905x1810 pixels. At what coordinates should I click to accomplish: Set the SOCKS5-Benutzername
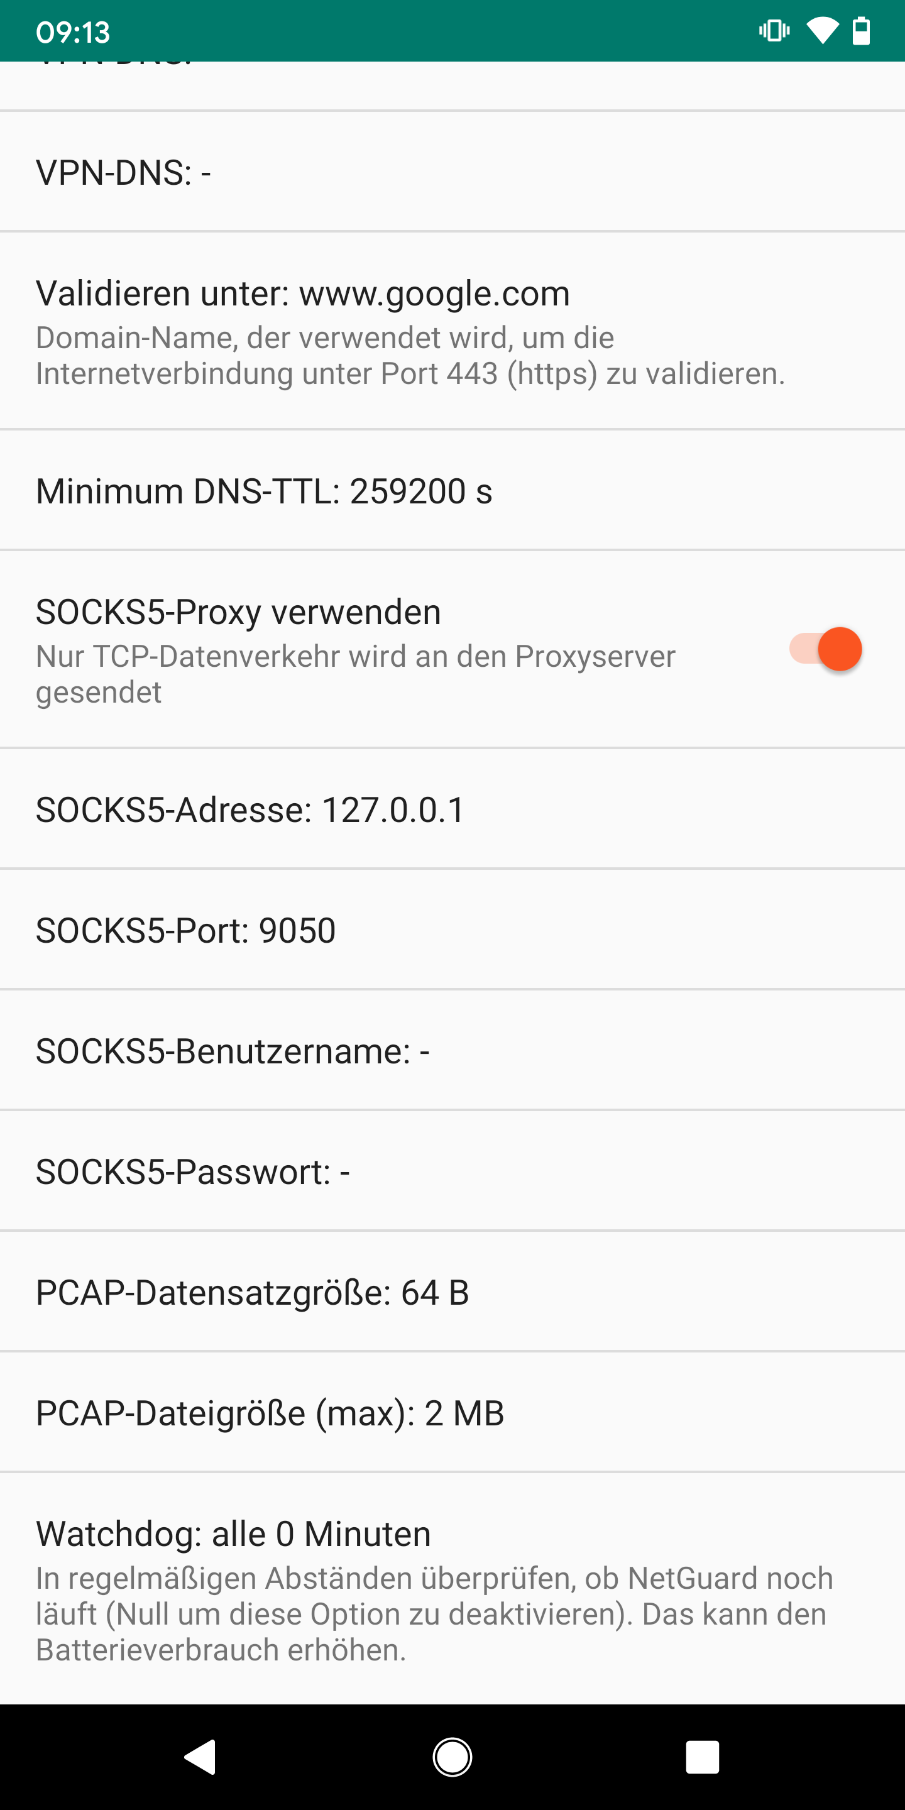452,1051
